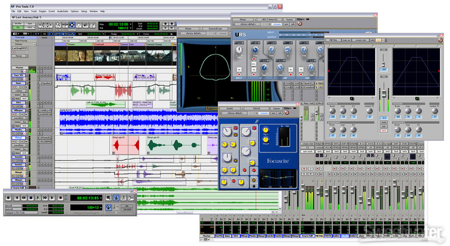Zoom in horizontally with right arrow button
Image resolution: width=450 pixels, height=246 pixels.
[x=51, y=25]
